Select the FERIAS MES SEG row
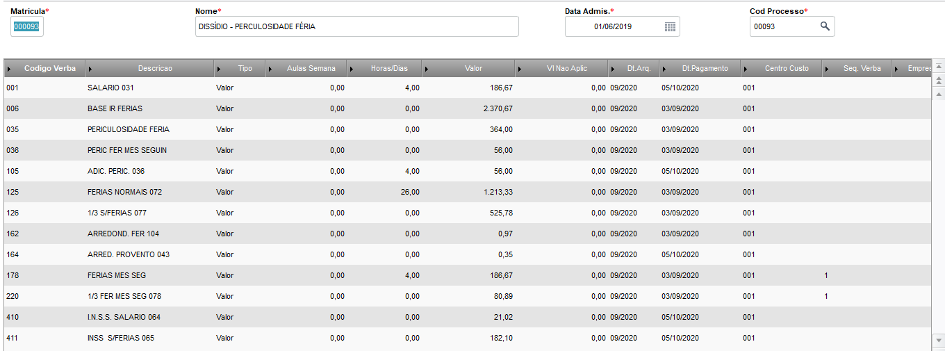The width and height of the screenshot is (945, 351). [x=467, y=275]
